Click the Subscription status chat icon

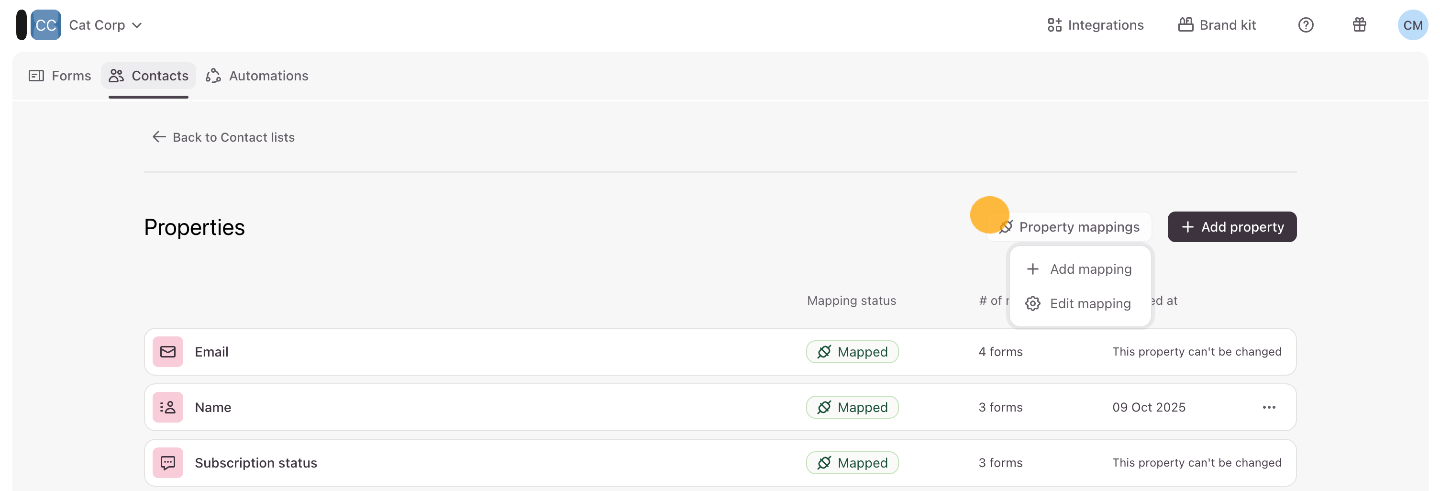coord(168,462)
